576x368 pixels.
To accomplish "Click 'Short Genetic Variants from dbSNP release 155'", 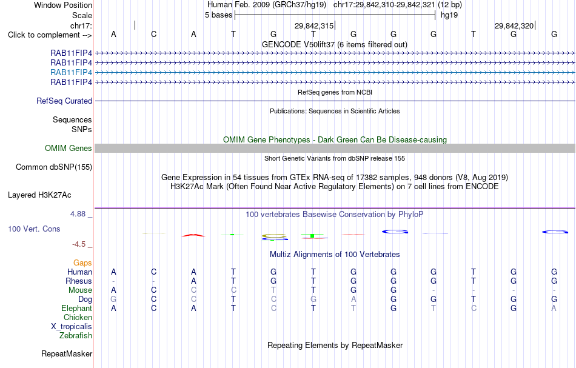I will point(335,158).
